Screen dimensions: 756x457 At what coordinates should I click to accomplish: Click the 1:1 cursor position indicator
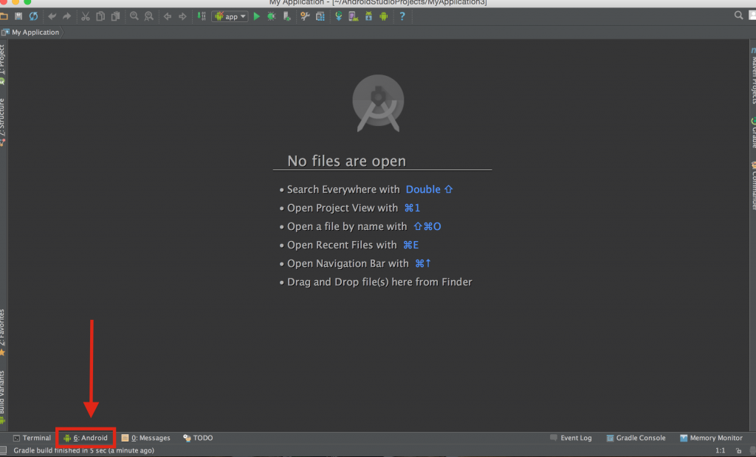(721, 451)
